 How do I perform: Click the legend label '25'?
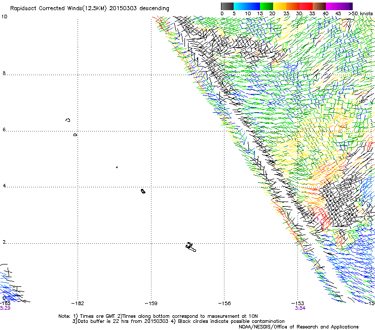pos(286,14)
